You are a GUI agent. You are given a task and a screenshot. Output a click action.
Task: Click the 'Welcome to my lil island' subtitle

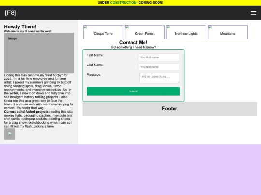click(x=28, y=31)
